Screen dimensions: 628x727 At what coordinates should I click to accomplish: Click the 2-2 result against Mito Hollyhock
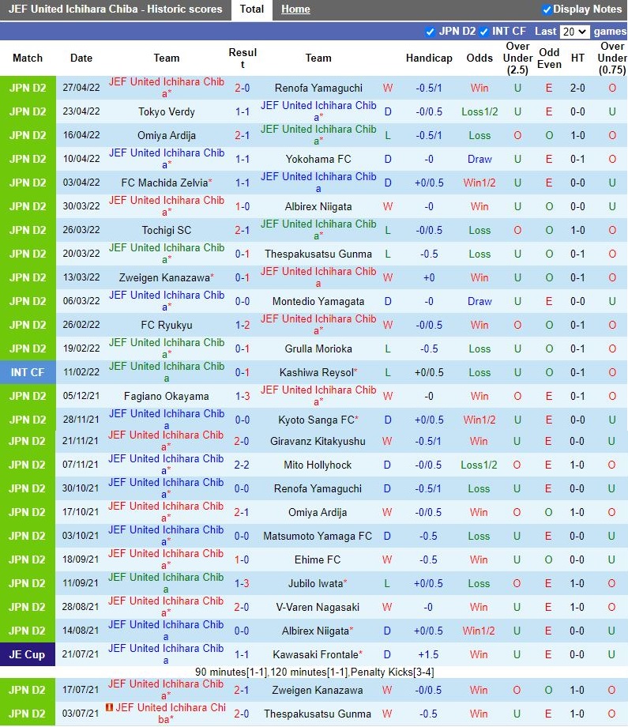point(242,465)
